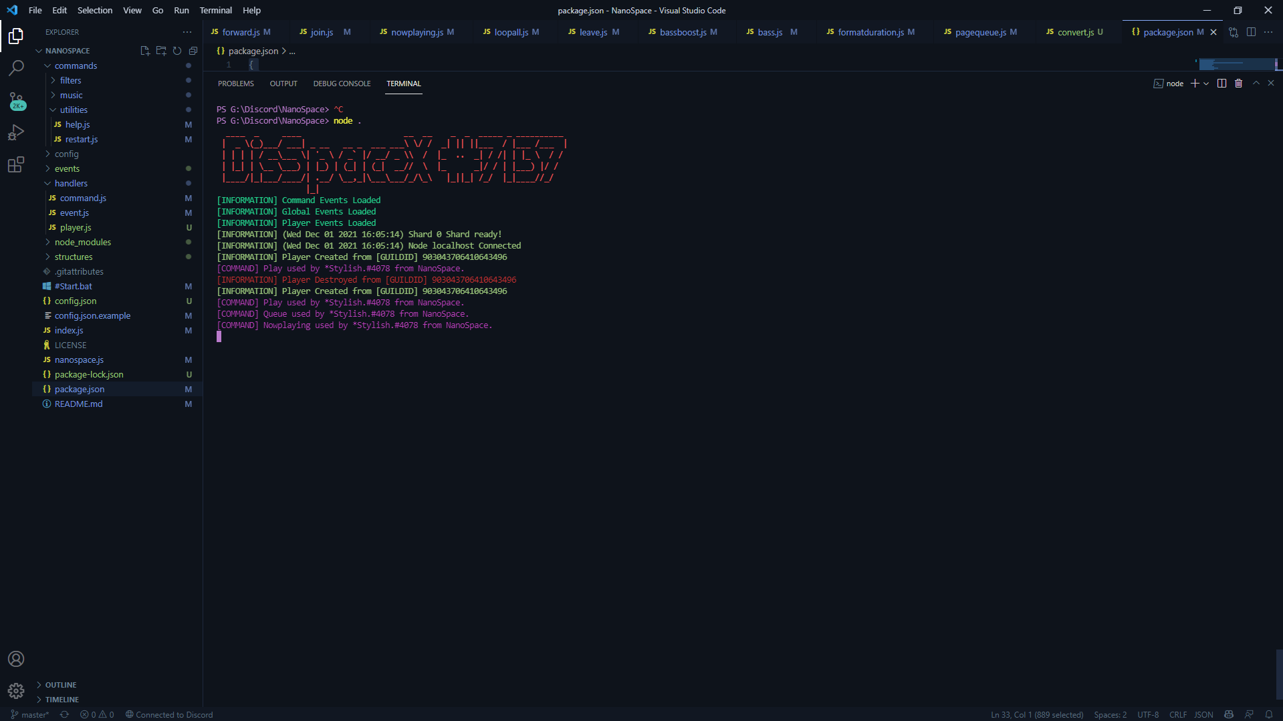Refresh the explorer tree
Screen dimensions: 1283x721
(x=177, y=51)
